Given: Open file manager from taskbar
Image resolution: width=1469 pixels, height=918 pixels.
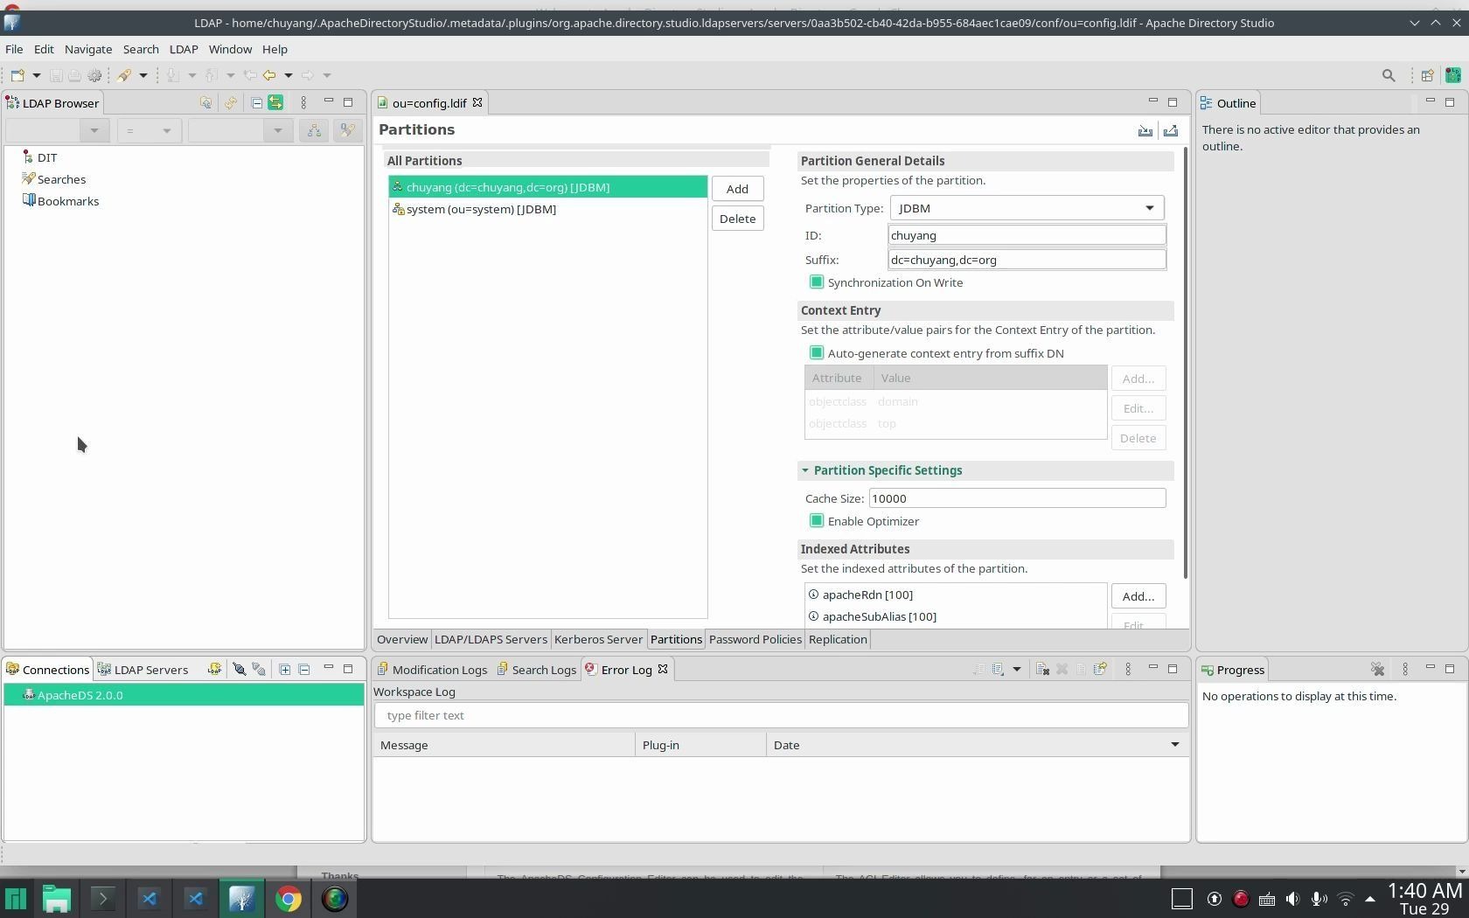Looking at the screenshot, I should 57,899.
